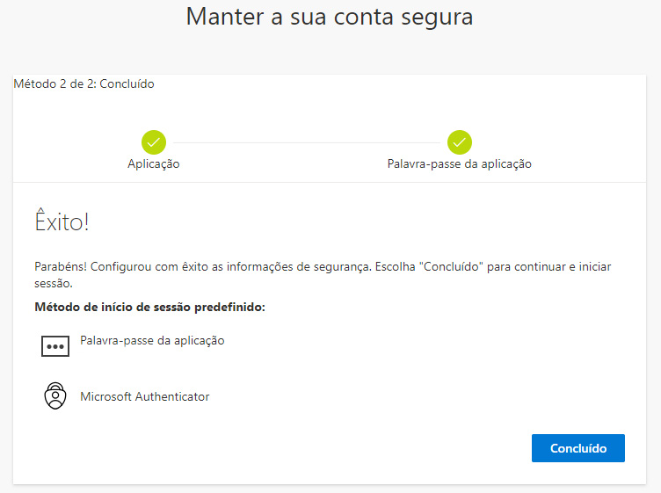
Task: Click Palavra-passe da aplicação in the methods list
Action: (x=152, y=340)
